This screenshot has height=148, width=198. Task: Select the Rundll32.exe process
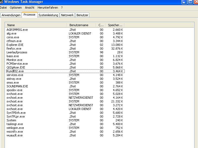click(65, 71)
